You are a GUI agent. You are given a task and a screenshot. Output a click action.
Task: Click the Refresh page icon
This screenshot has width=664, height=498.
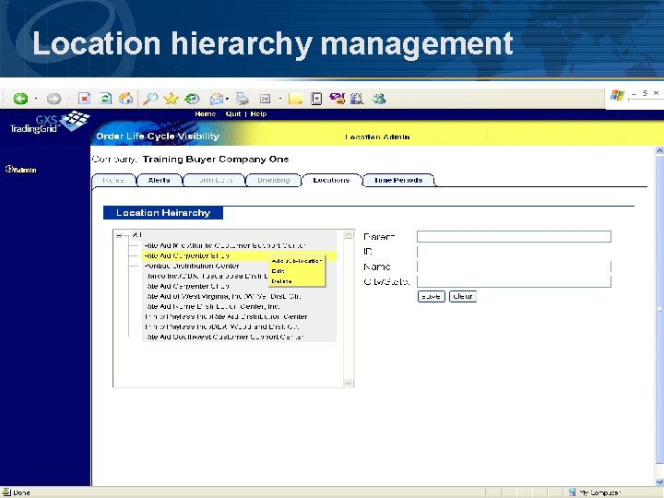point(105,99)
